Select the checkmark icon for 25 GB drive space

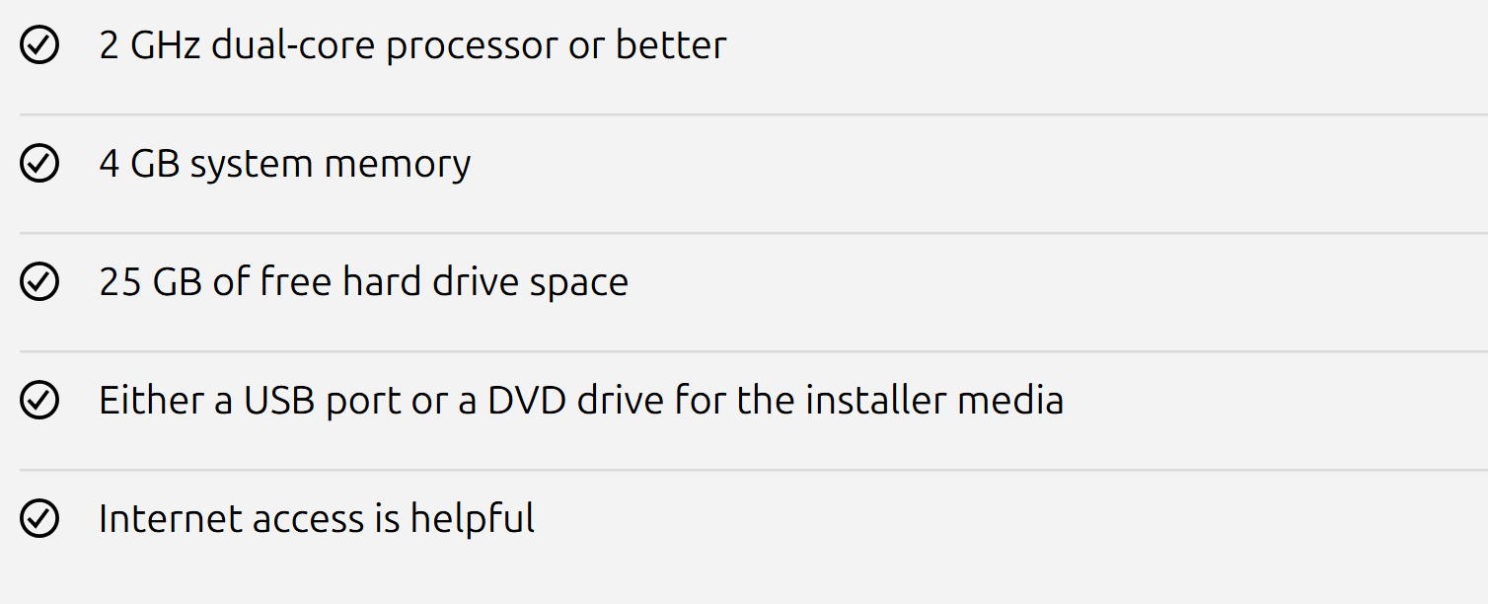39,282
